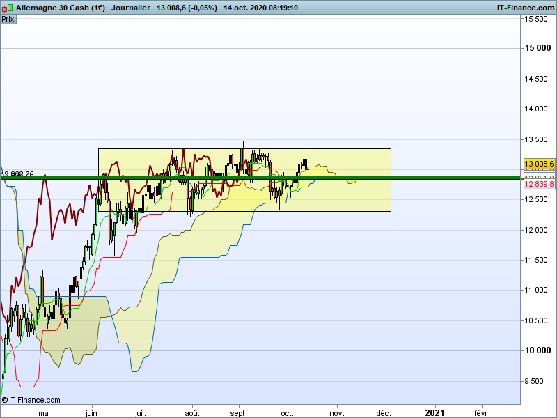The width and height of the screenshot is (557, 418).
Task: Click the 11 000 price axis label
Action: 536,290
